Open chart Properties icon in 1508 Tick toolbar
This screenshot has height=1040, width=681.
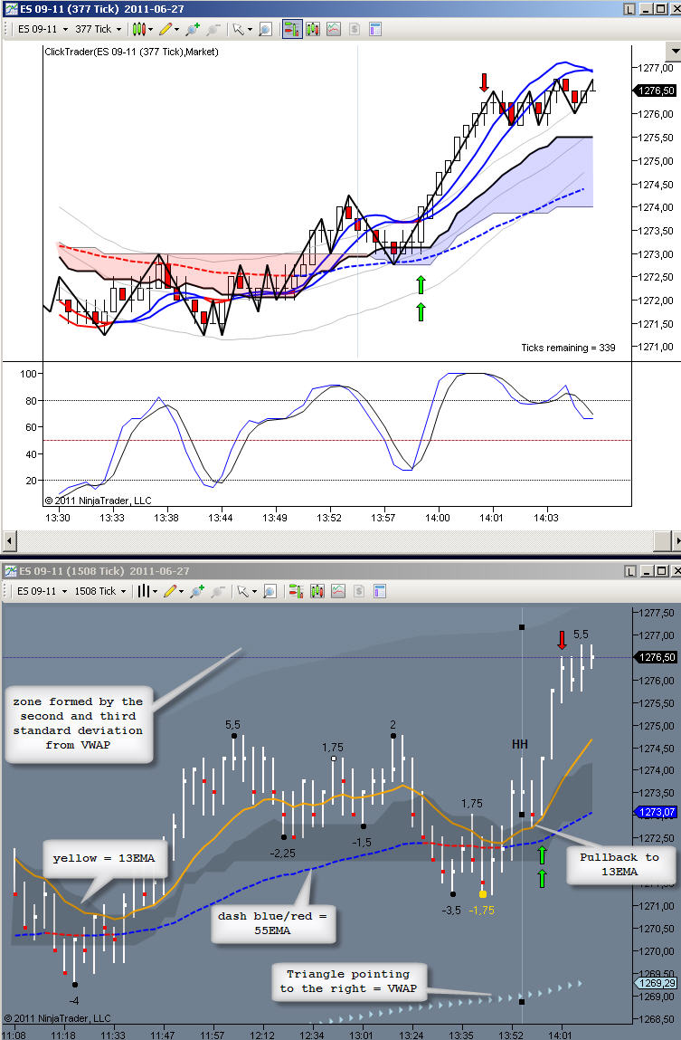click(x=380, y=591)
